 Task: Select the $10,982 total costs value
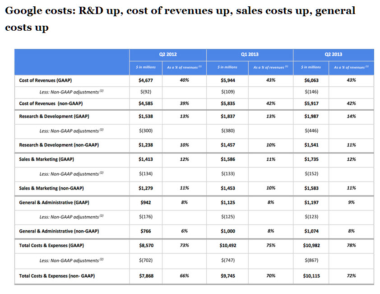[x=311, y=245]
